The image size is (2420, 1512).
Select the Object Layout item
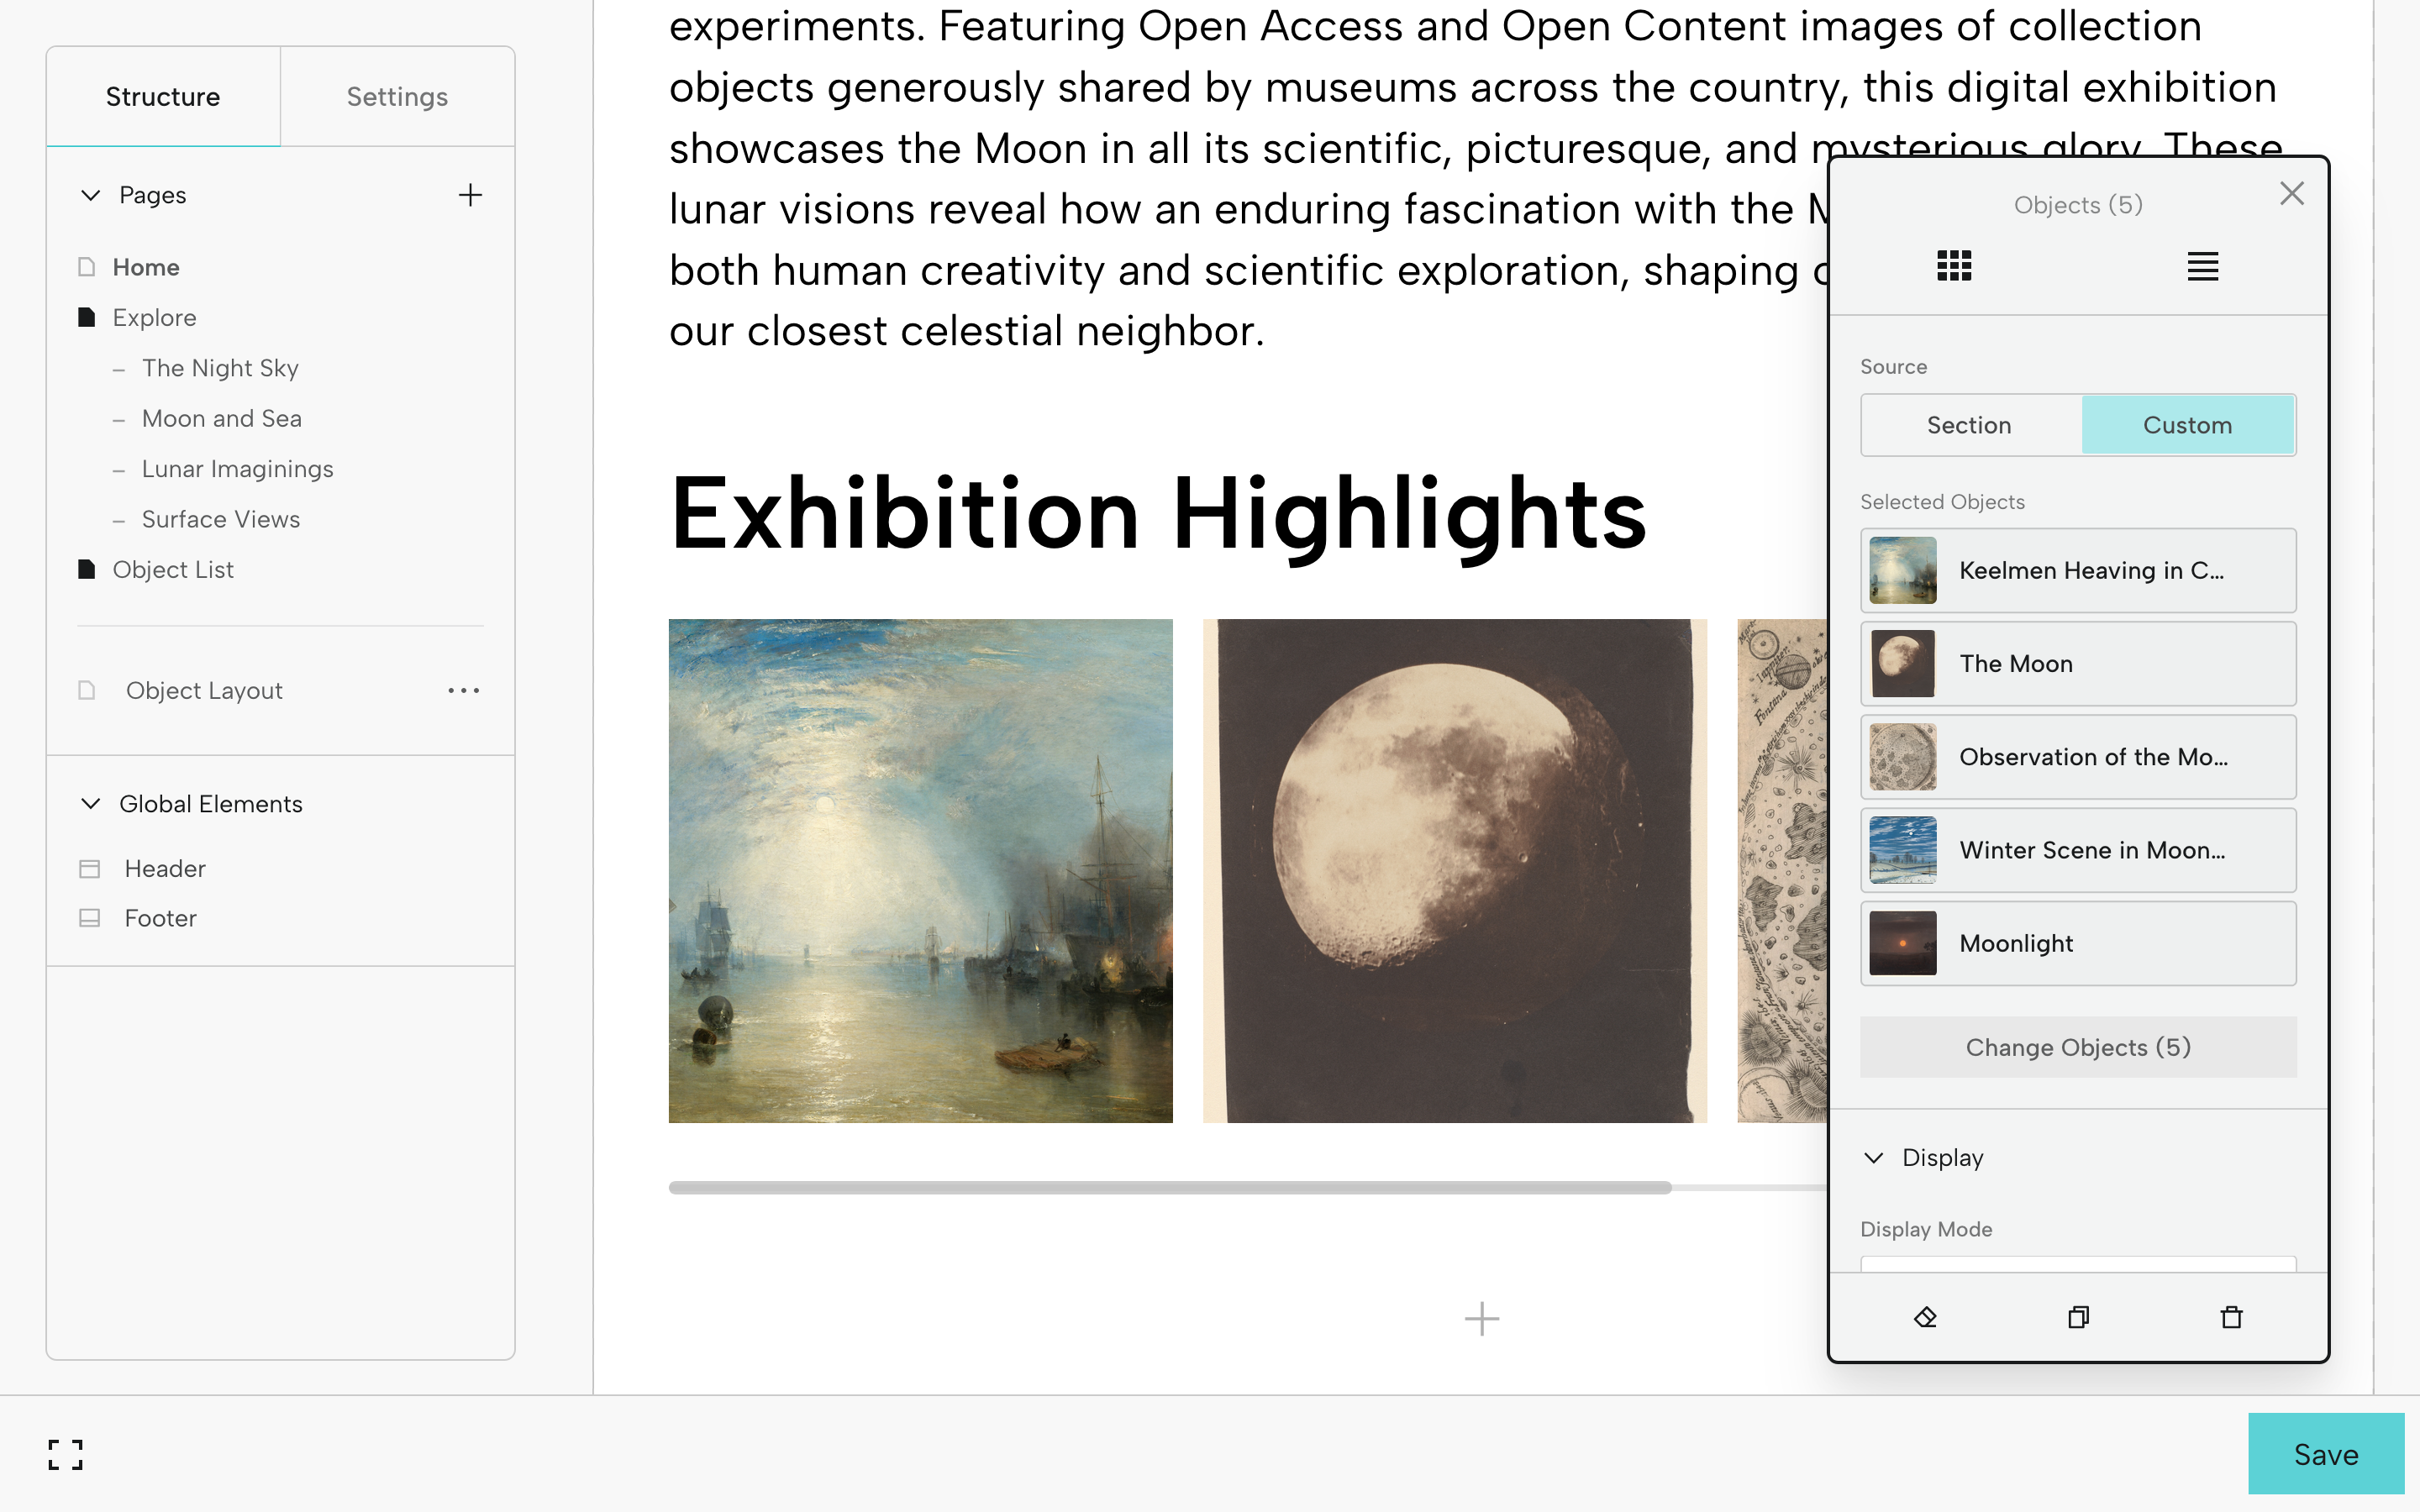204,691
